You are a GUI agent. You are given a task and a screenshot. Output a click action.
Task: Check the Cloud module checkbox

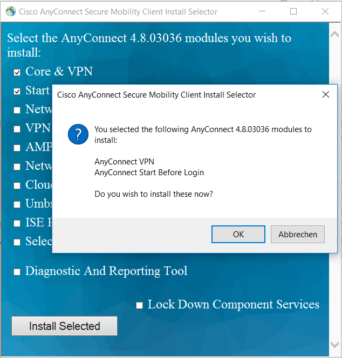(x=17, y=185)
